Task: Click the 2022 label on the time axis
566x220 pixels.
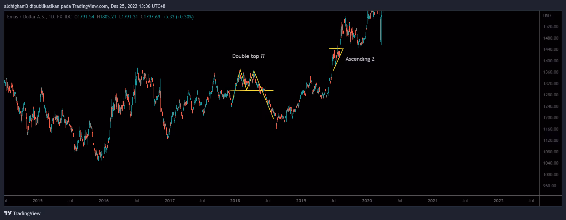Action: click(499, 201)
